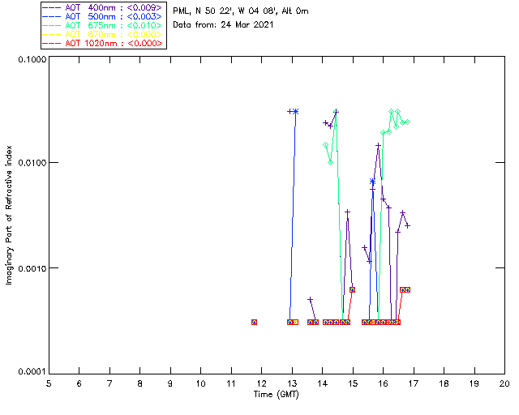Select the purple dashed line sample in legend
This screenshot has width=519, height=415.
click(x=52, y=7)
